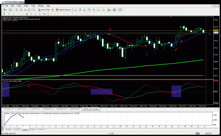
Task: Open the Tools menu
Action: point(33,6)
